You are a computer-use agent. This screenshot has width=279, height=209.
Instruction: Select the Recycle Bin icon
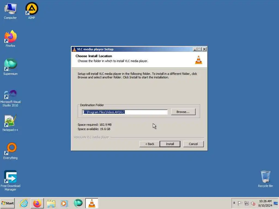(x=265, y=179)
